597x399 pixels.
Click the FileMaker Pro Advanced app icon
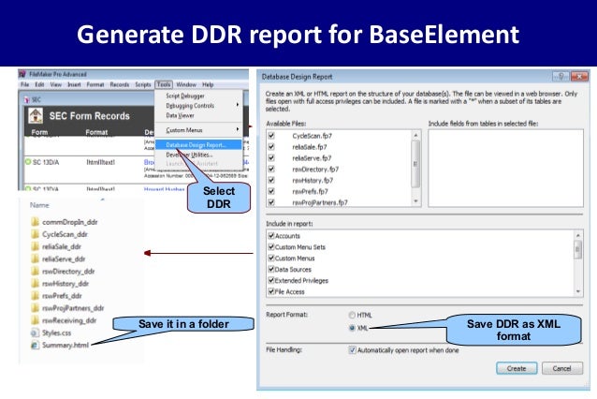[22, 74]
